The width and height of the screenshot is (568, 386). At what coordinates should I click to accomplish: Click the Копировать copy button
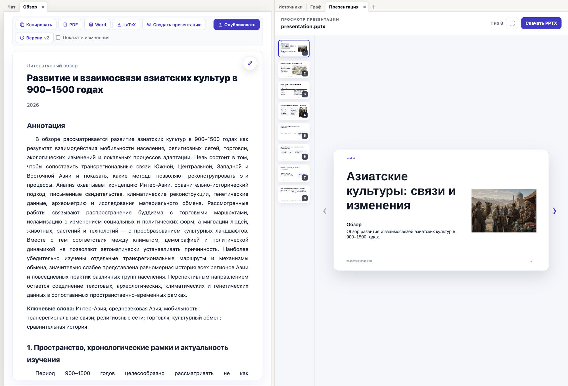click(x=36, y=25)
